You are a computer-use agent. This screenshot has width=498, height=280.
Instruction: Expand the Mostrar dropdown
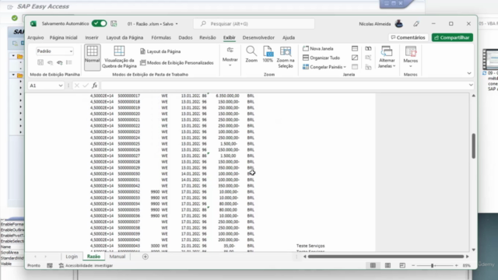(x=230, y=57)
